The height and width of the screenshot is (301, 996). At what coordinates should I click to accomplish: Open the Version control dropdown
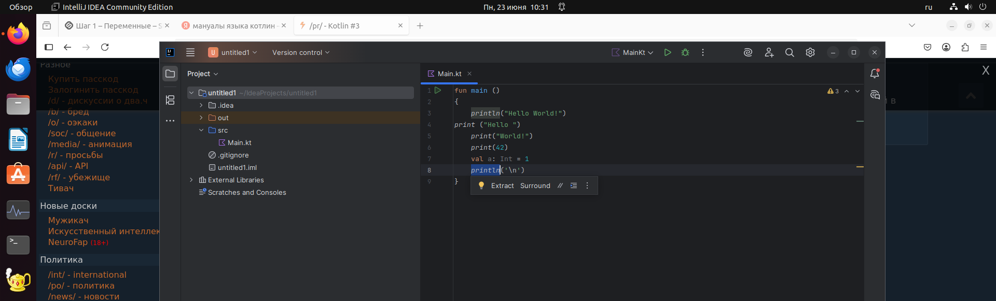301,52
